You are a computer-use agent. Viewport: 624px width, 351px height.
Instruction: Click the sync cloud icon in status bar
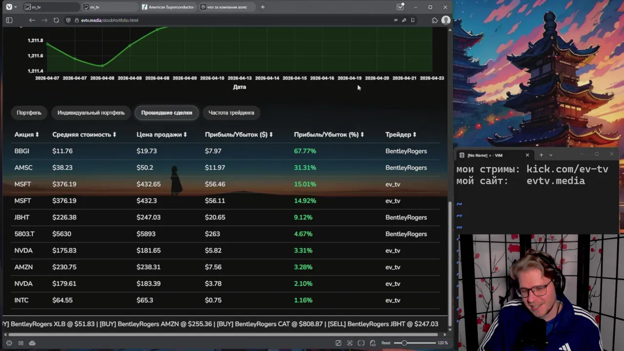[32, 343]
